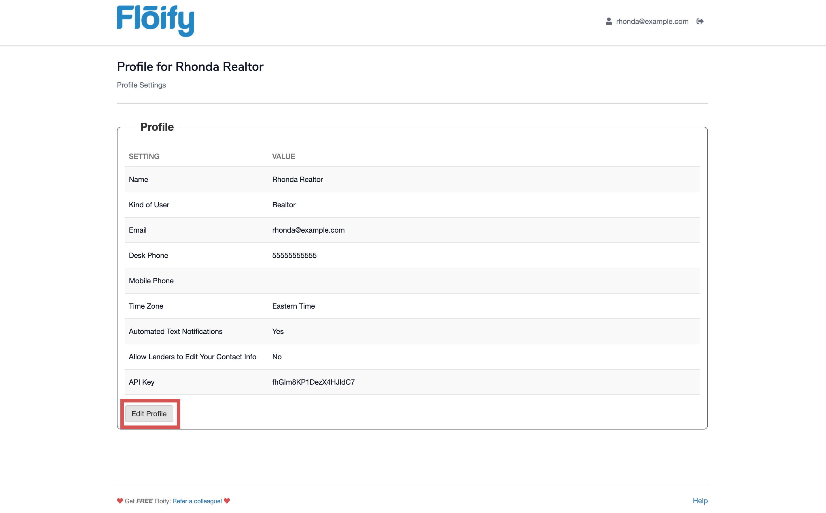This screenshot has width=826, height=513.
Task: Open the Help link
Action: click(700, 500)
